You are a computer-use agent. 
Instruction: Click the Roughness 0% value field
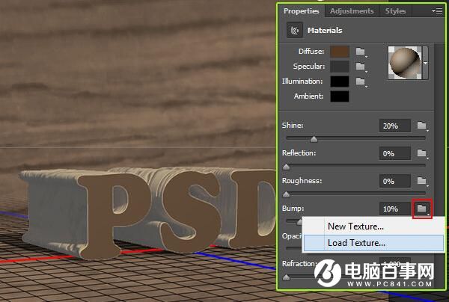pos(395,182)
